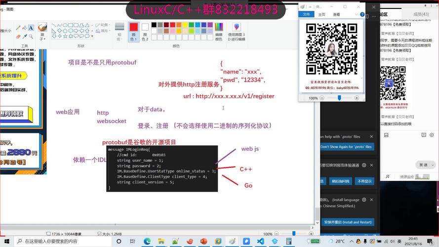Close the Install language notification
Image resolution: width=439 pixels, height=247 pixels.
pos(371,200)
